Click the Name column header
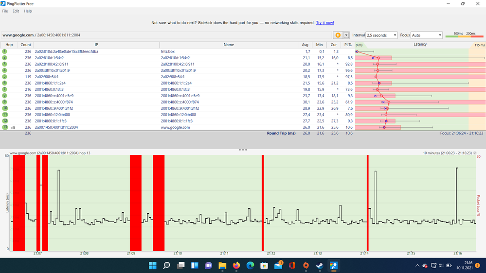Screen dimensions: 486x273 pos(229,45)
